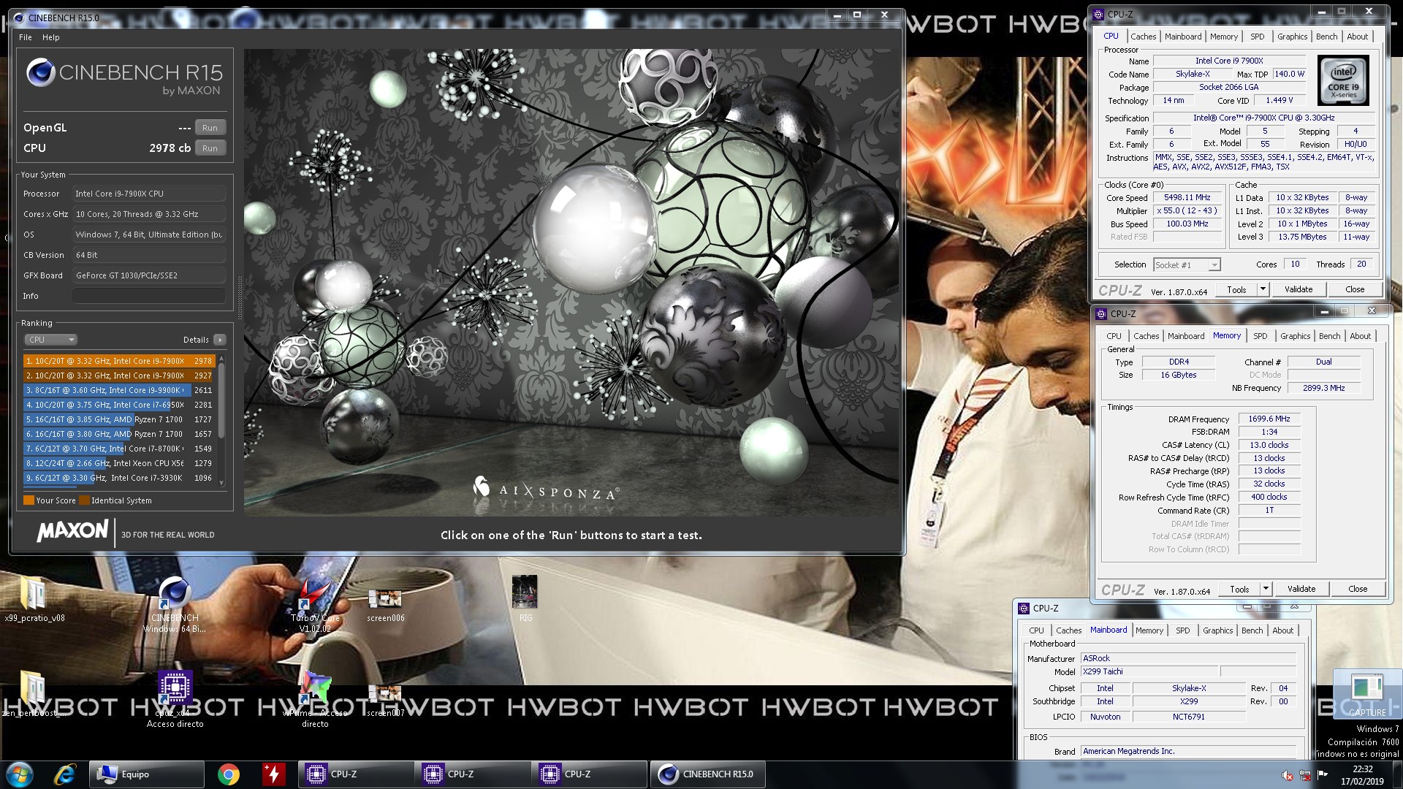
Task: Click the ranking list scroll-up arrow
Action: (221, 359)
